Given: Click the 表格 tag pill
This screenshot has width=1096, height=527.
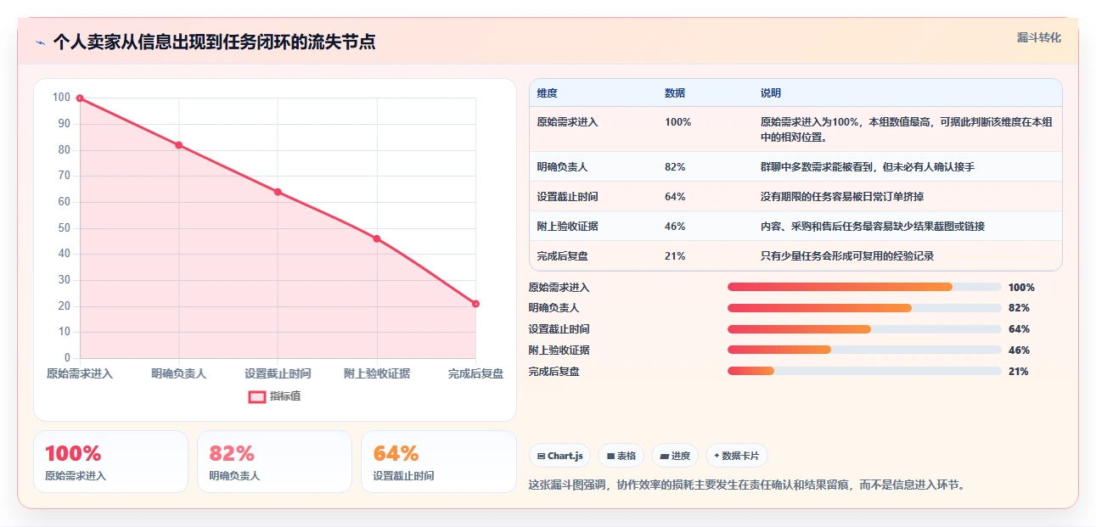Looking at the screenshot, I should 621,456.
